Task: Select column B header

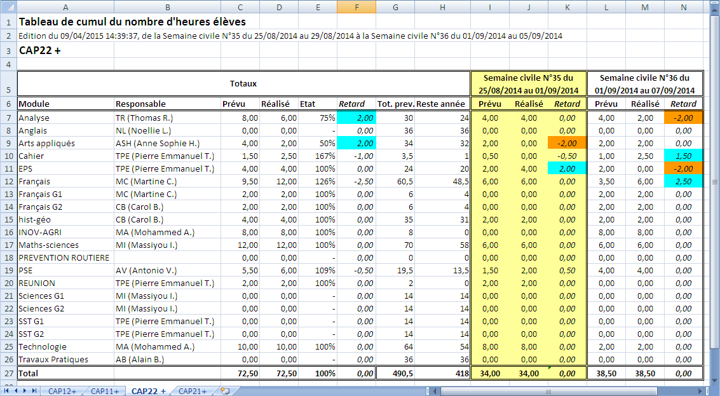Action: coord(168,7)
